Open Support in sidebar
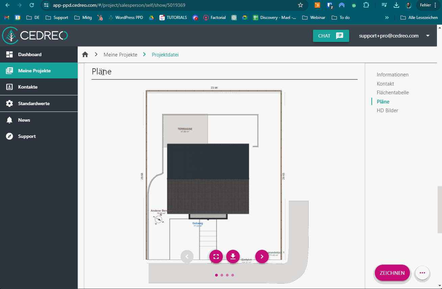 (39, 136)
